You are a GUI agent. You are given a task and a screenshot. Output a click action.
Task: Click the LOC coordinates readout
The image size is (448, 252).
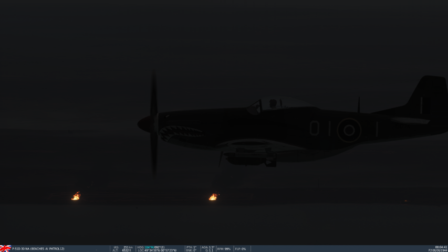pyautogui.click(x=157, y=250)
